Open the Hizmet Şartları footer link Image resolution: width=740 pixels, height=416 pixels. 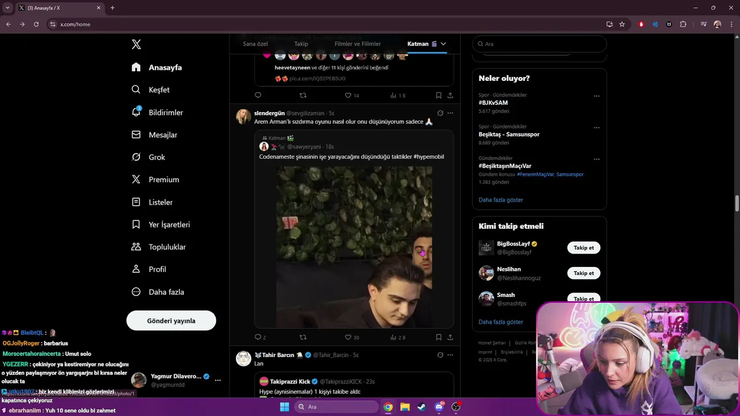492,343
